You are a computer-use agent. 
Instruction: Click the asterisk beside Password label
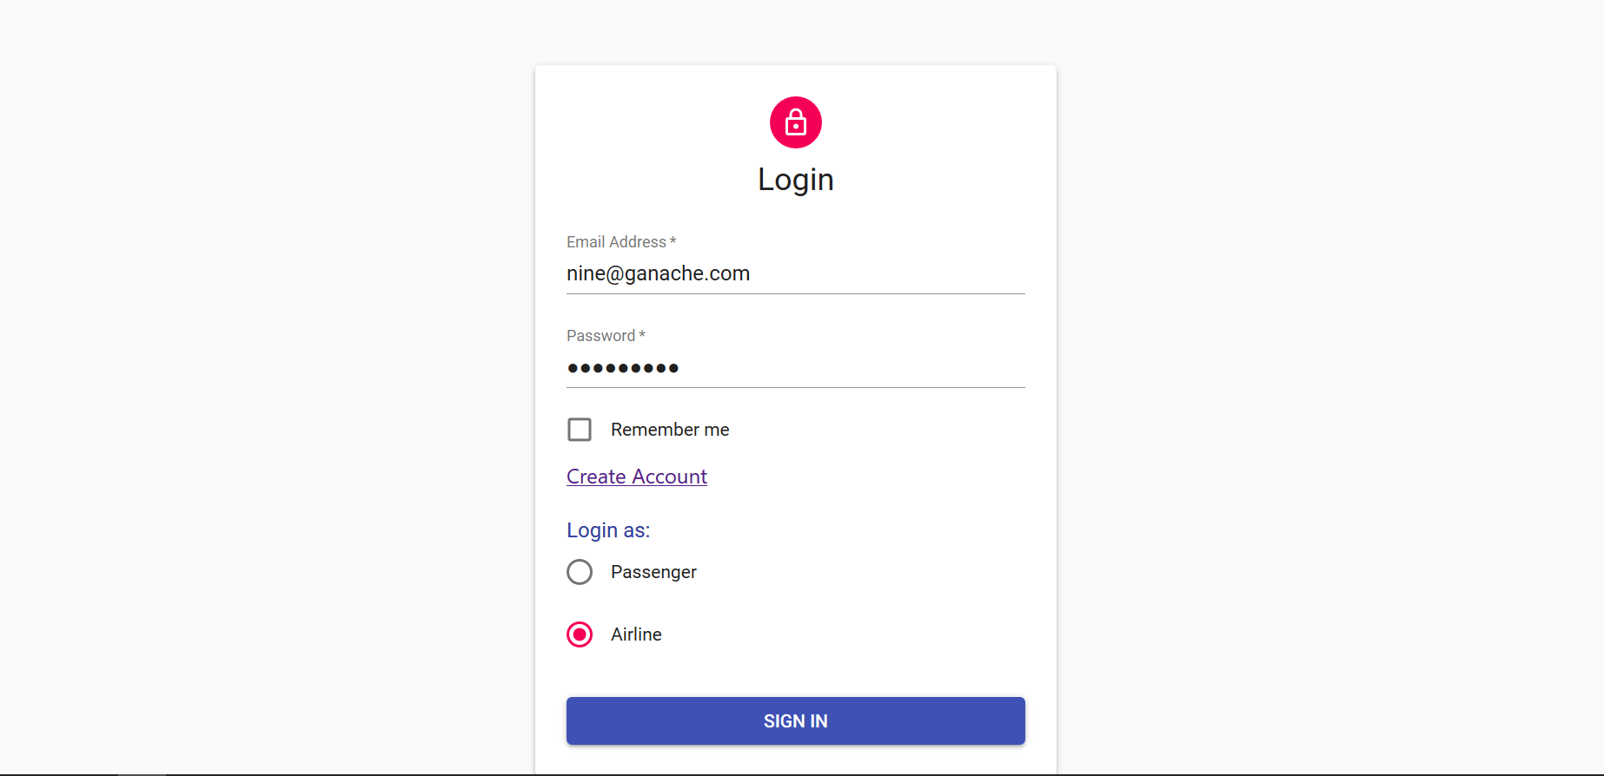[x=642, y=335]
